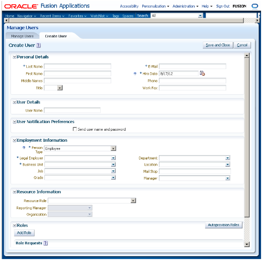This screenshot has width=262, height=260.
Task: Open the Title dropdown
Action: [60, 88]
